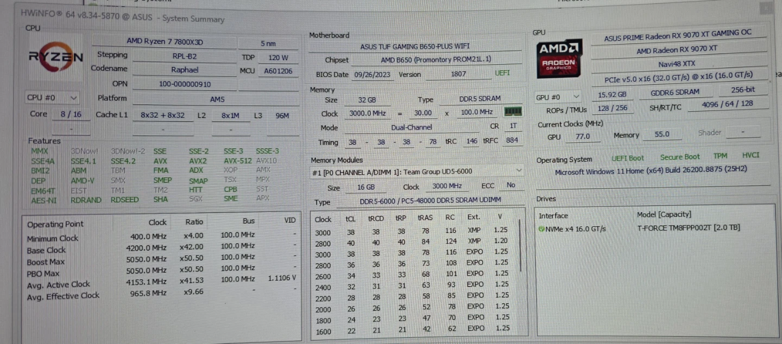Viewport: 782px width, 344px height.
Task: Click the Cache L1 8x32 + 8x32 value
Action: (x=162, y=115)
